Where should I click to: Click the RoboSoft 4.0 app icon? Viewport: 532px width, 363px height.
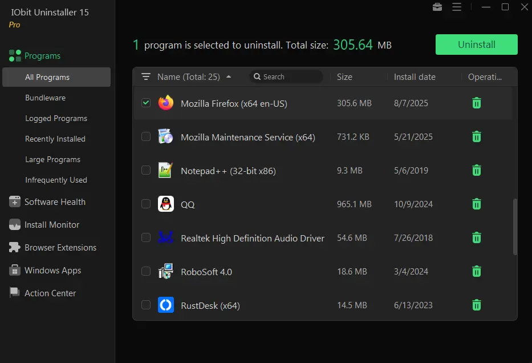coord(165,271)
